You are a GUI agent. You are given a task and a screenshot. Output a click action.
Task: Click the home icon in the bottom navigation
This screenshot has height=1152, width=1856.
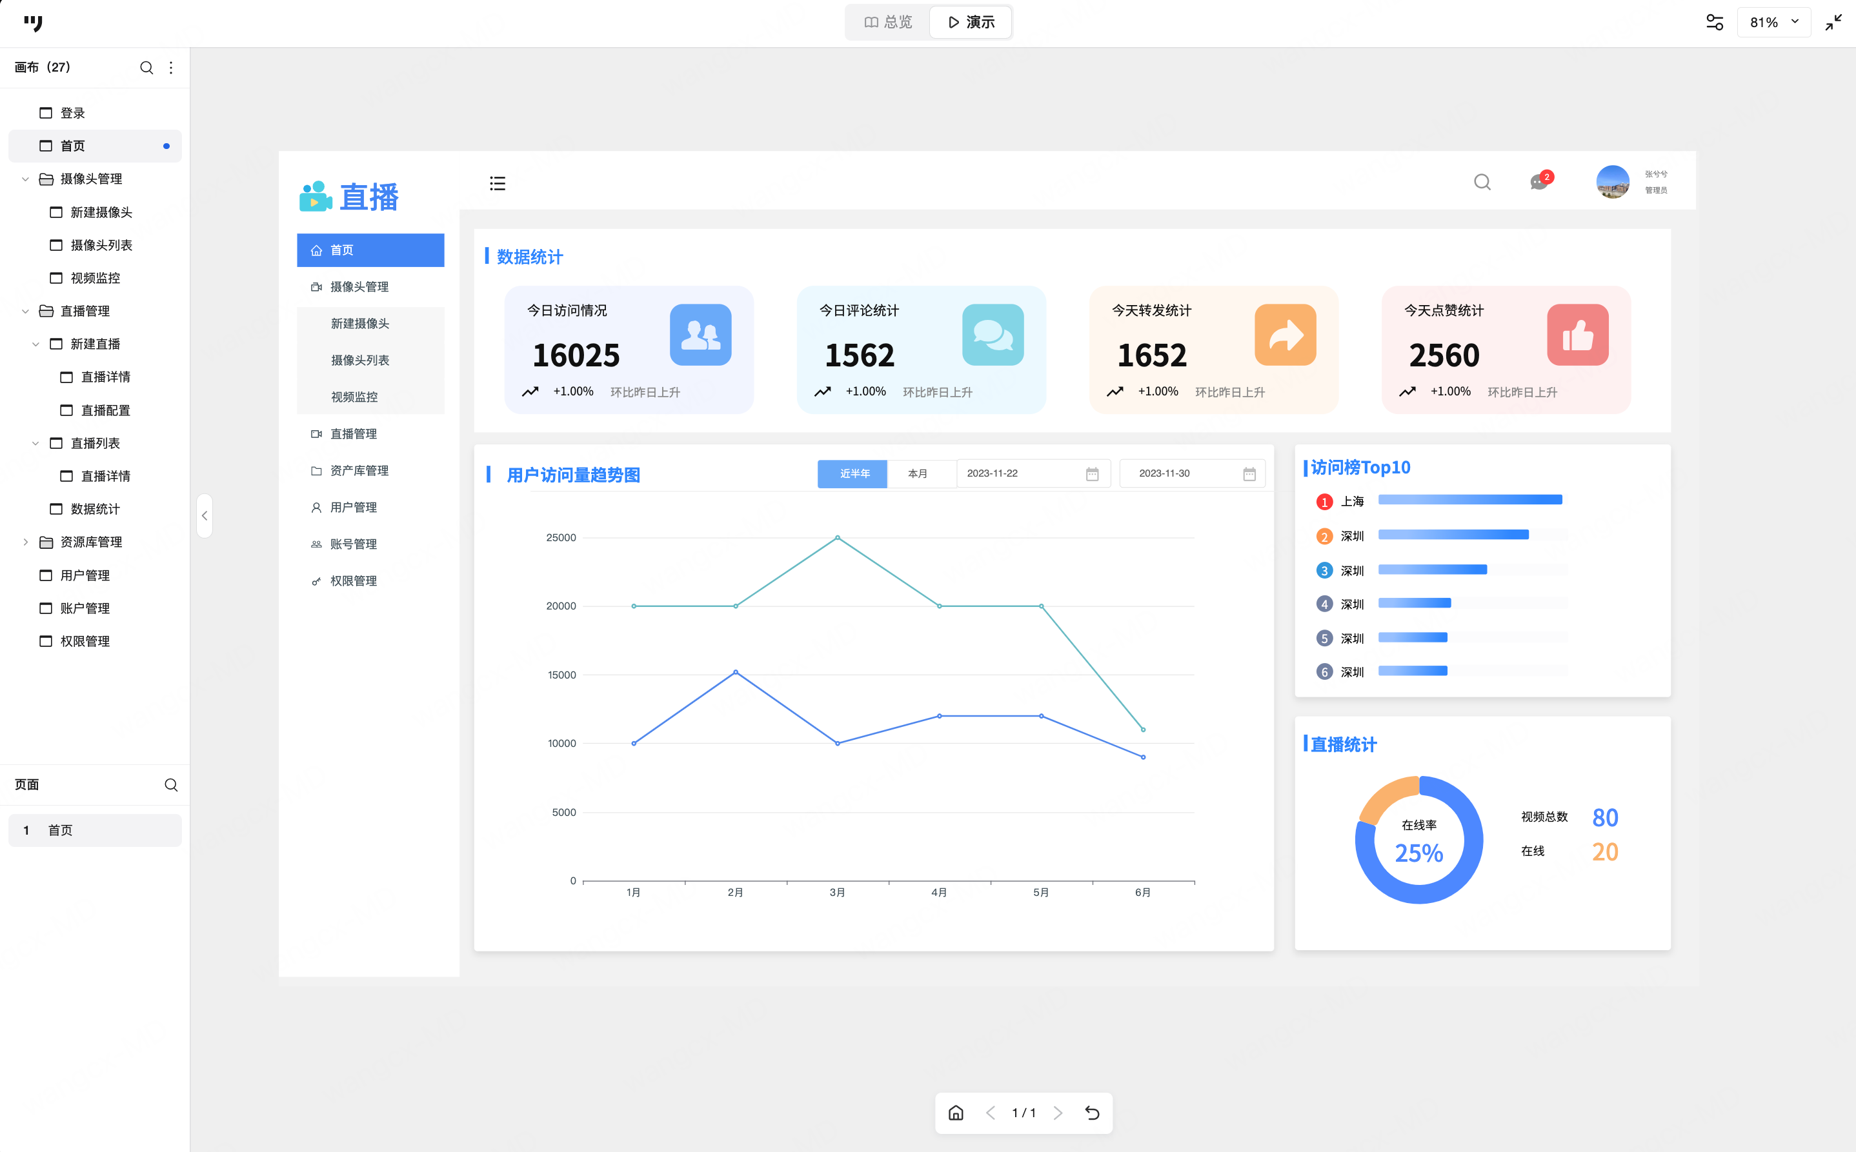956,1113
